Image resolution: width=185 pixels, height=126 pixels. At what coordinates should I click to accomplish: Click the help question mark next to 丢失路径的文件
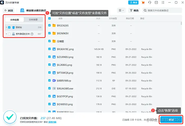32,34
